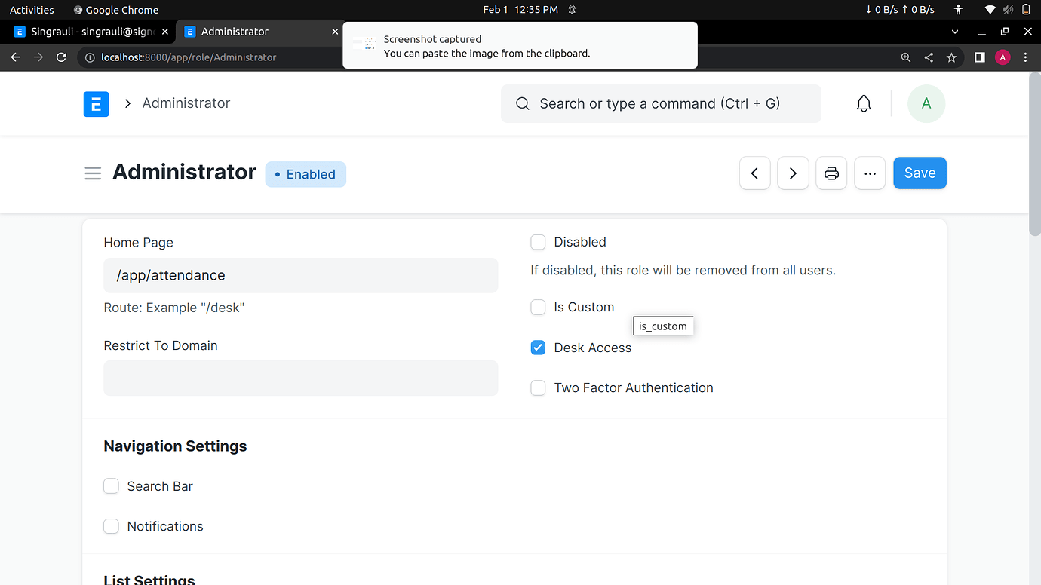
Task: Bookmark this page with star icon
Action: 951,57
